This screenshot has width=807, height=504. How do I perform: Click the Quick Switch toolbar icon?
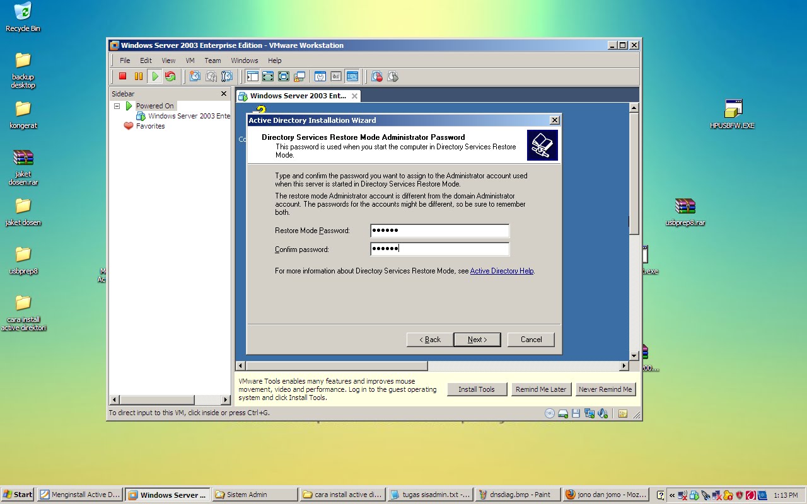pos(268,76)
